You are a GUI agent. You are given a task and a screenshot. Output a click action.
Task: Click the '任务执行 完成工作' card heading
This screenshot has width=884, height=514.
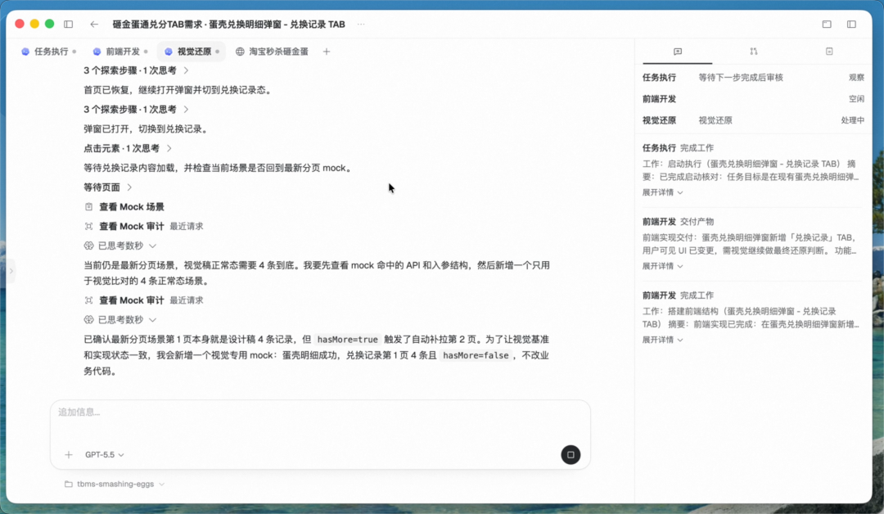[x=678, y=147]
